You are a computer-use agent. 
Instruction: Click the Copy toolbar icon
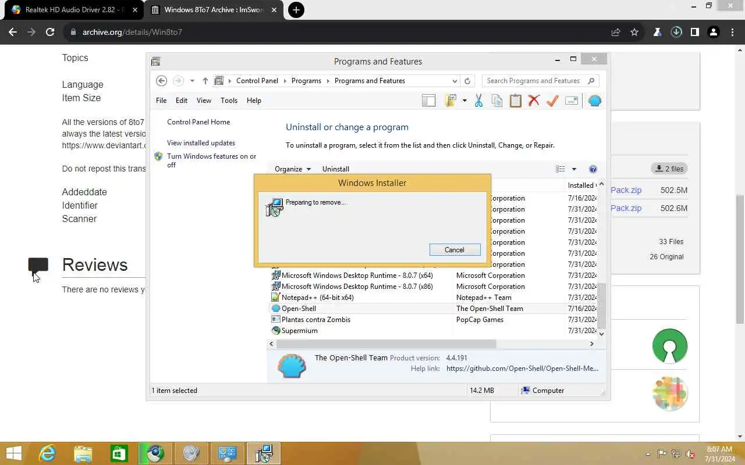coord(497,101)
